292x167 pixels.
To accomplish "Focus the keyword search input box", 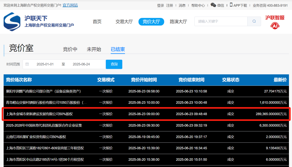I will 221,22.
